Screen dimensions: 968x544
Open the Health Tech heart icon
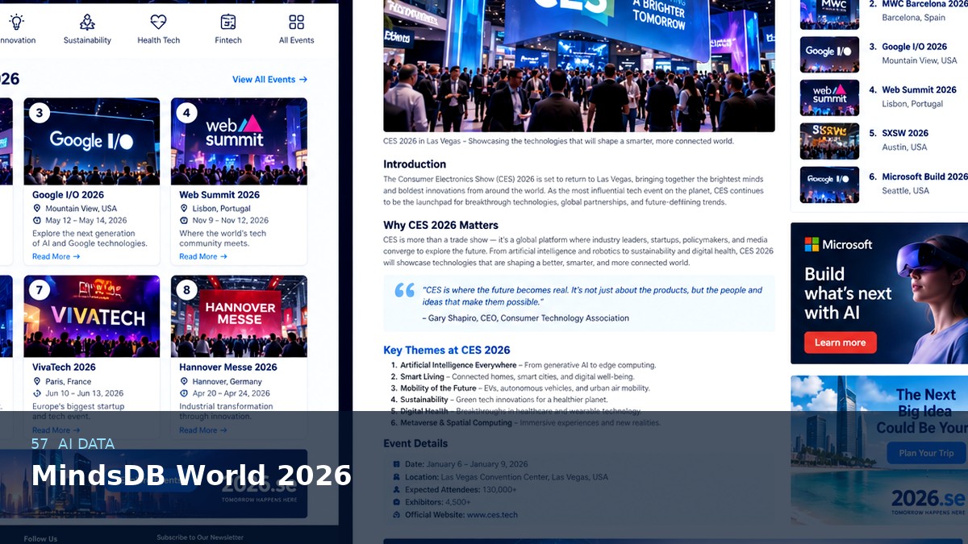(159, 22)
